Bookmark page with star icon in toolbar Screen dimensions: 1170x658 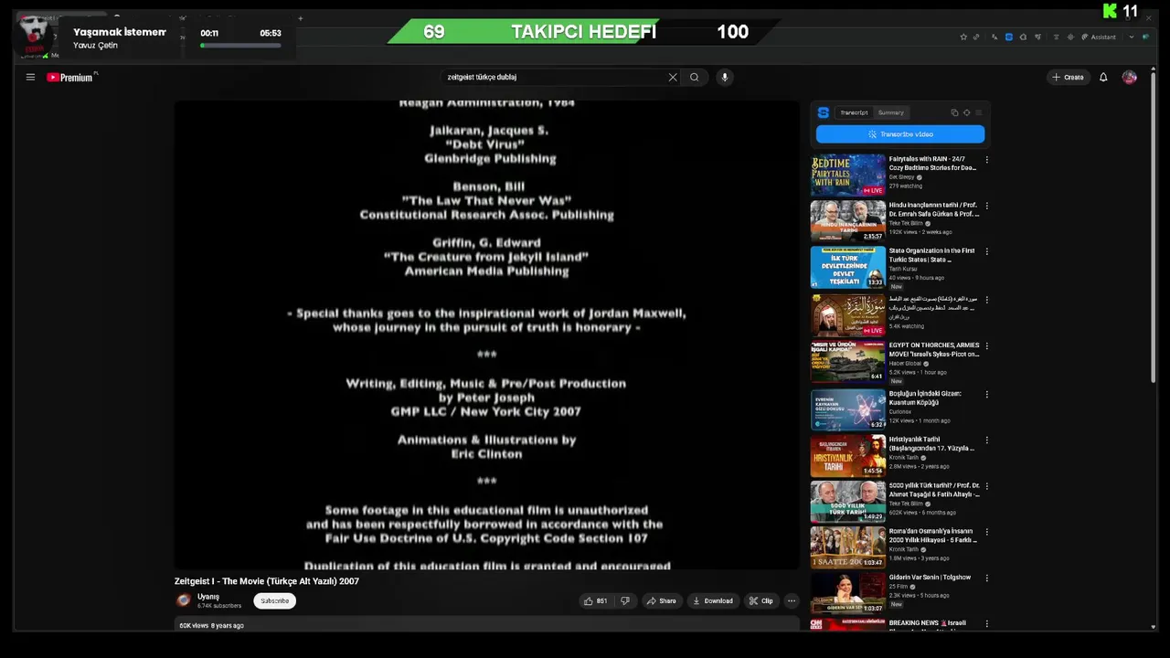click(963, 37)
